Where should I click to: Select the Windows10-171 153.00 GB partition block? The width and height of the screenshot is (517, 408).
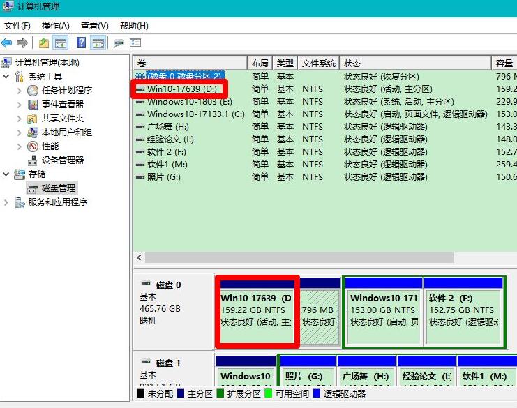coord(384,312)
